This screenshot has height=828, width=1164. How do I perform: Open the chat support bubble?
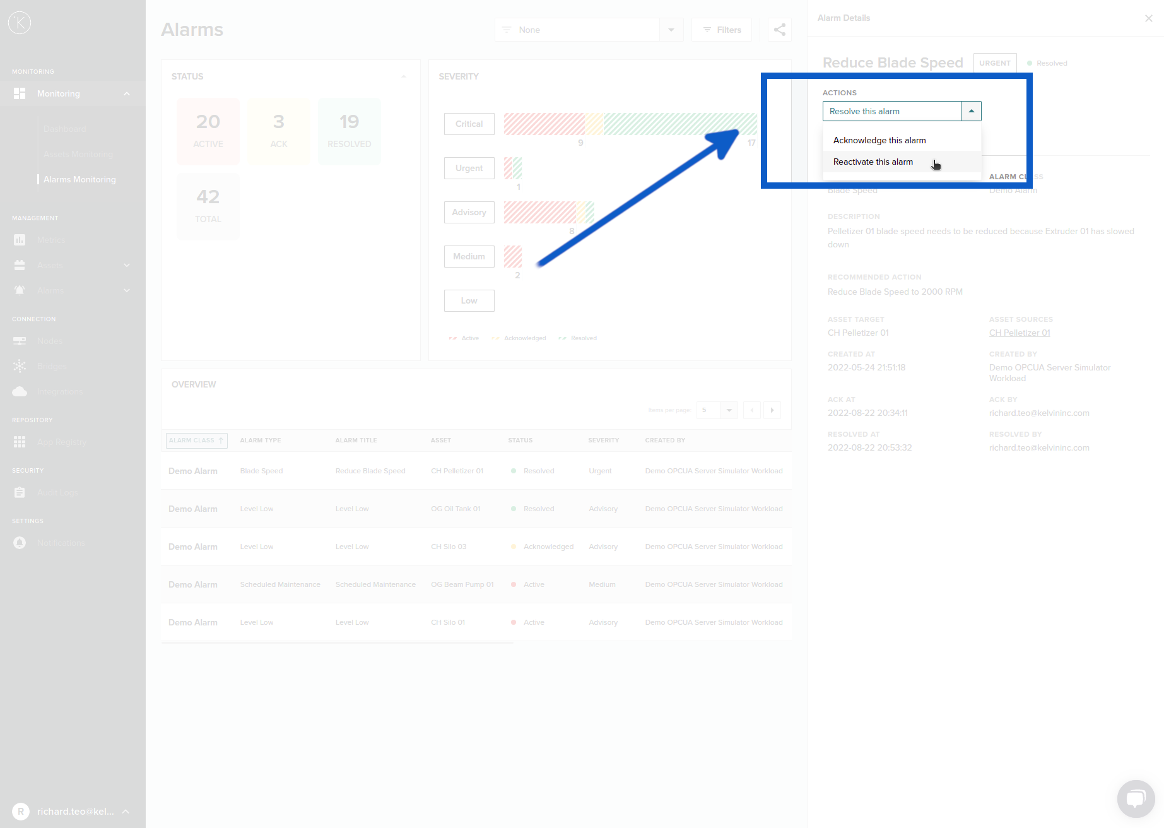click(x=1136, y=799)
